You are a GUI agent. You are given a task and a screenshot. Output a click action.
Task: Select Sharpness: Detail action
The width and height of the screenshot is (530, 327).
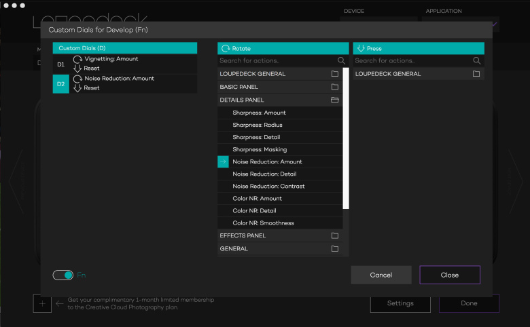click(280, 137)
